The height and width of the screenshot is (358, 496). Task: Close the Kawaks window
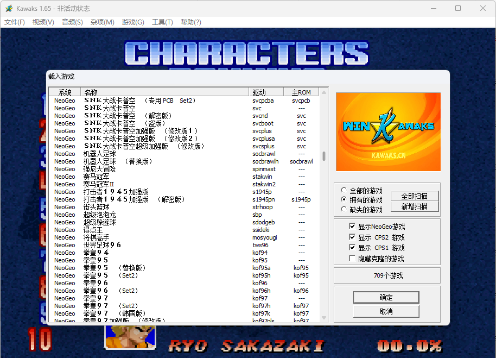pos(483,9)
